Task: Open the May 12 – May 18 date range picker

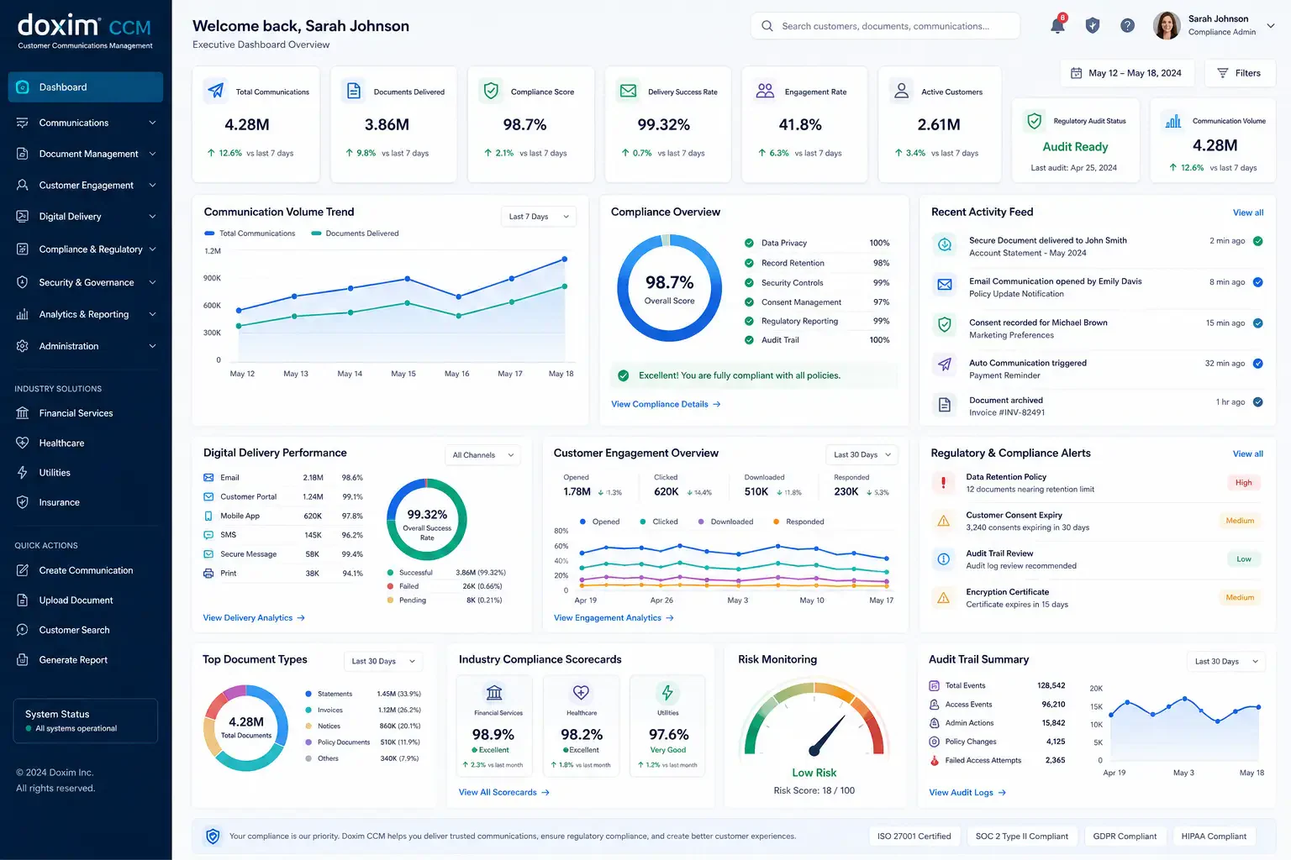Action: point(1126,73)
